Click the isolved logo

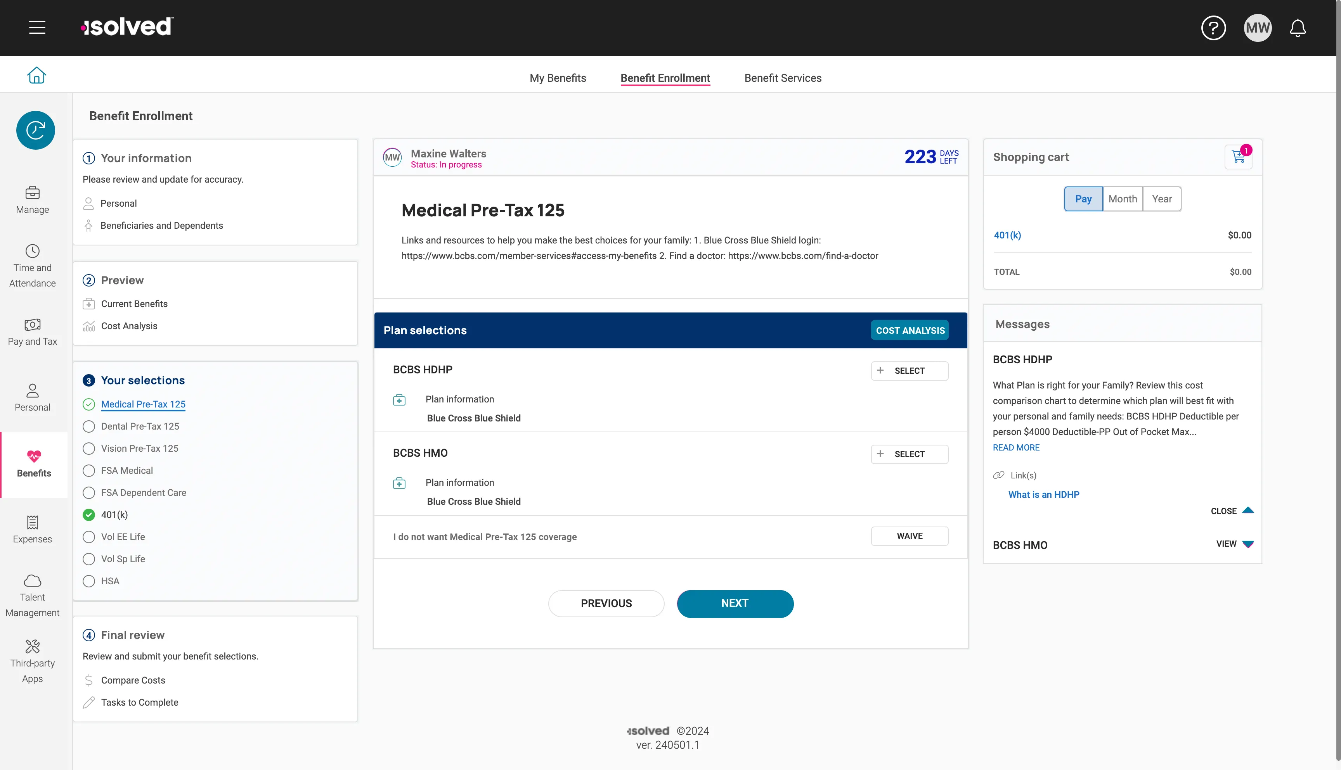(x=127, y=26)
